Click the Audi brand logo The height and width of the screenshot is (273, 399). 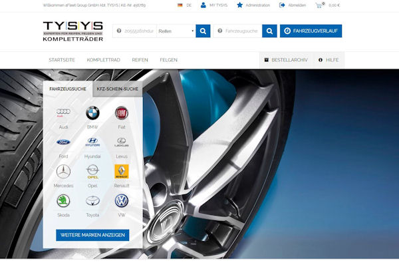tap(63, 113)
